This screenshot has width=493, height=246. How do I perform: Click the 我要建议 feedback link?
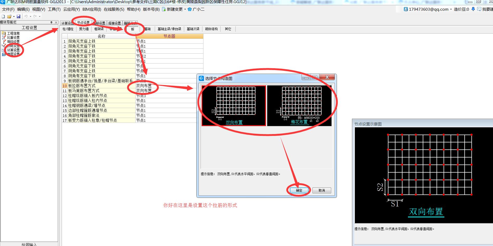click(488, 9)
